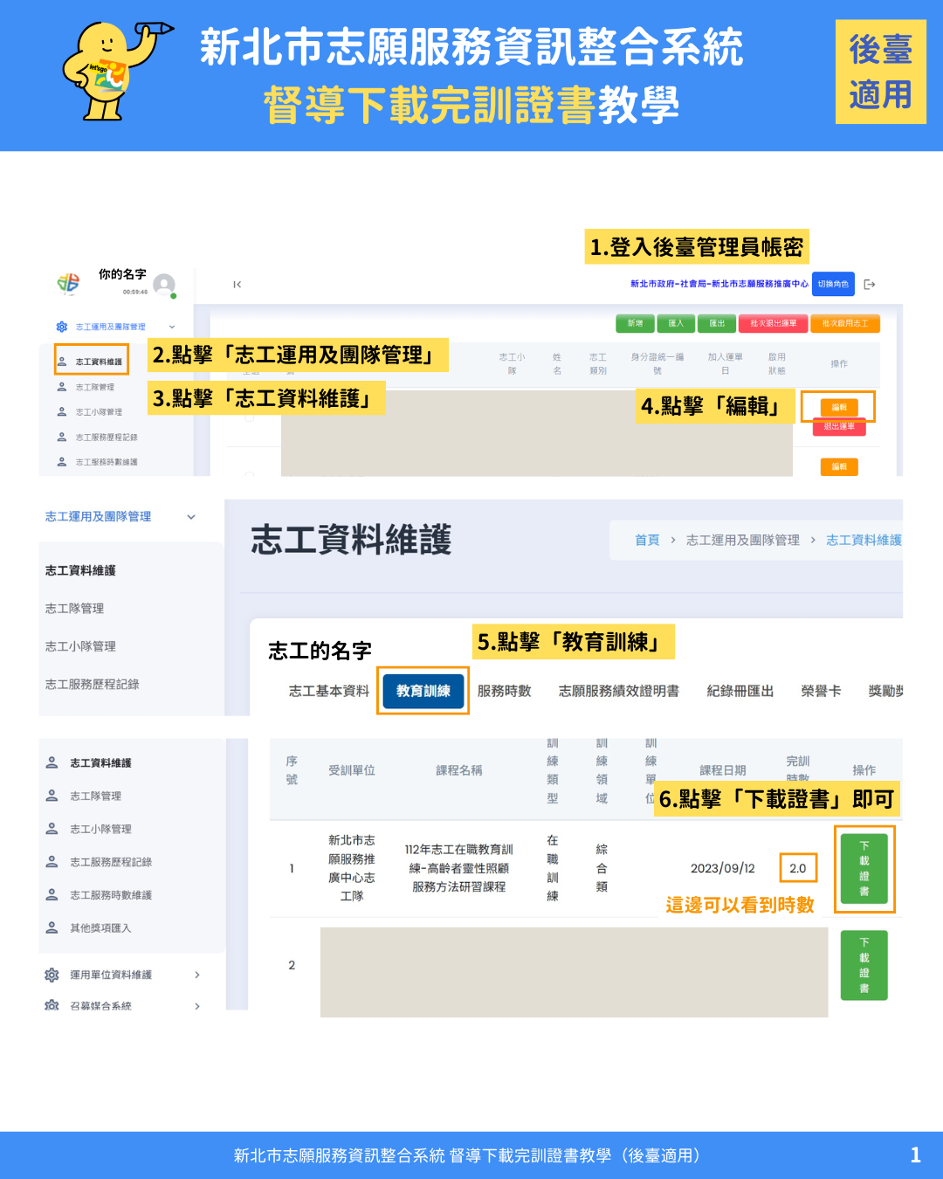
Task: Click the 課程名稱 column header
Action: pyautogui.click(x=459, y=770)
